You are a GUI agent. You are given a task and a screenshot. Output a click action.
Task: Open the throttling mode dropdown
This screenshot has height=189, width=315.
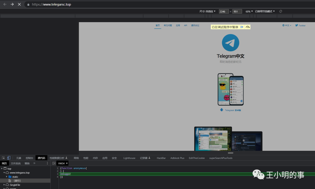[x=265, y=11]
